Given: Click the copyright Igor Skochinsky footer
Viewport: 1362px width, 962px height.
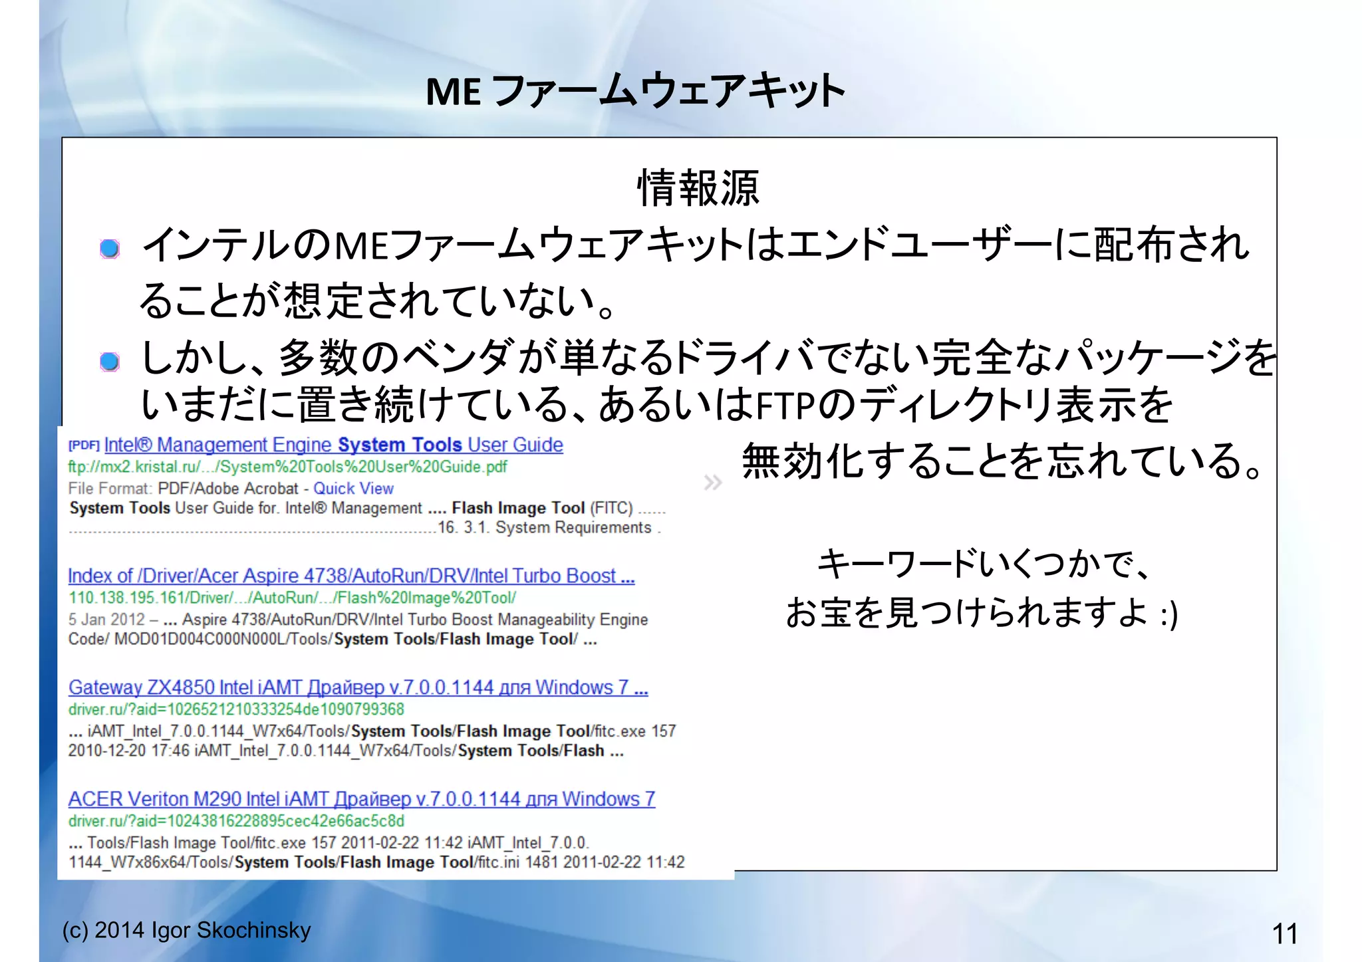Looking at the screenshot, I should click(x=186, y=930).
